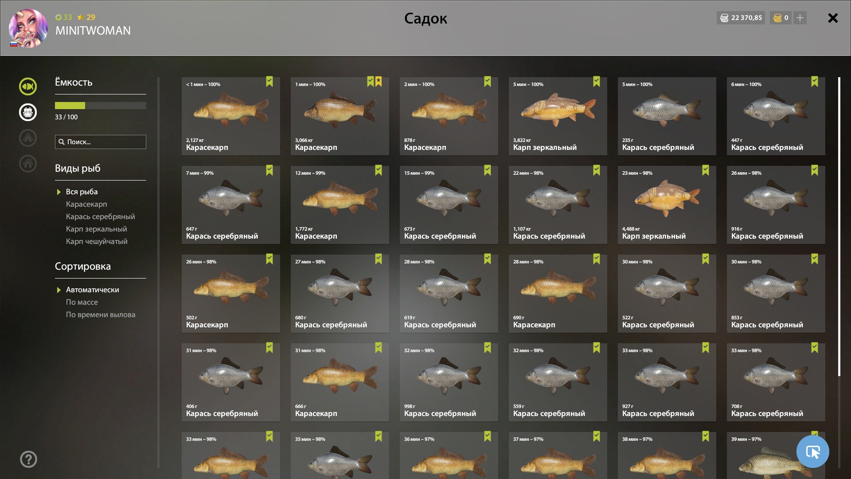Toggle bookmark on 3,822 kg Карп зеркальный

click(x=597, y=82)
